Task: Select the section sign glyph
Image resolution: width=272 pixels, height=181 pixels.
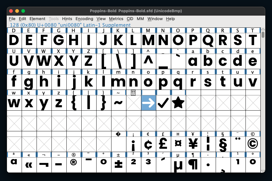Action: tap(223, 144)
